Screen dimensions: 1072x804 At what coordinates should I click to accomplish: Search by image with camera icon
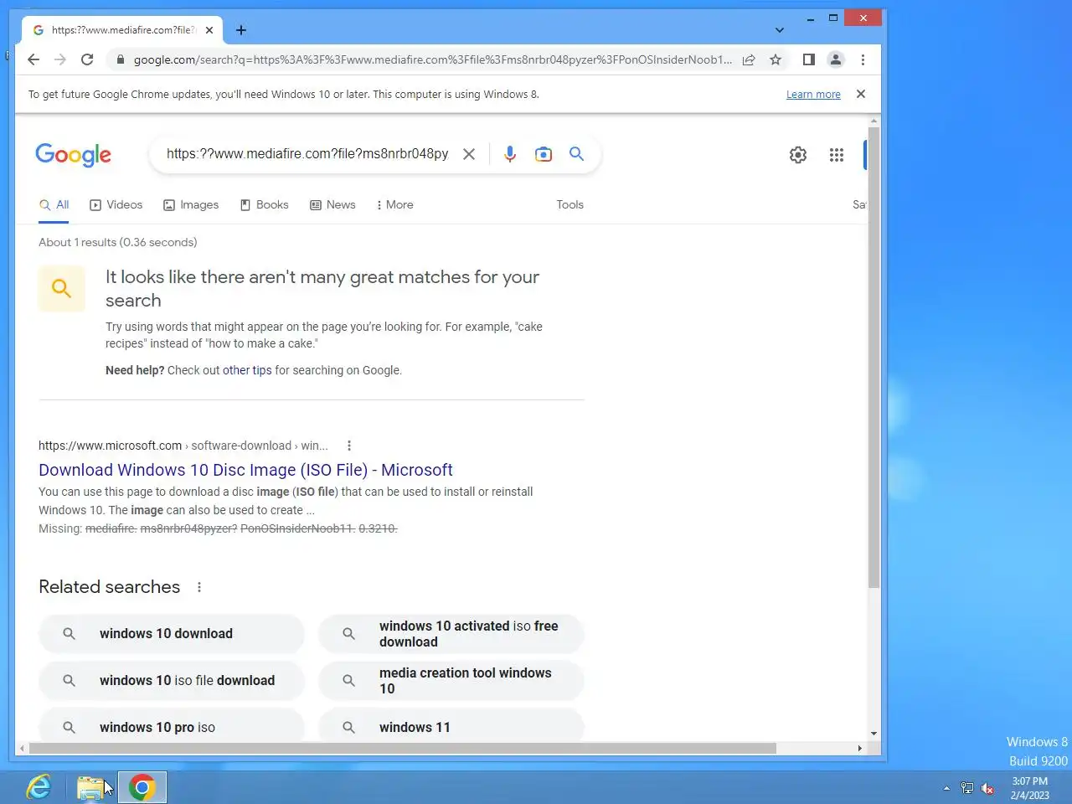point(544,154)
